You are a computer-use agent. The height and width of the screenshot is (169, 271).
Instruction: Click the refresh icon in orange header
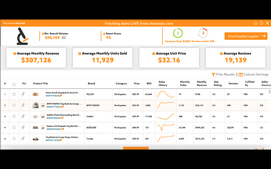[x=261, y=23]
